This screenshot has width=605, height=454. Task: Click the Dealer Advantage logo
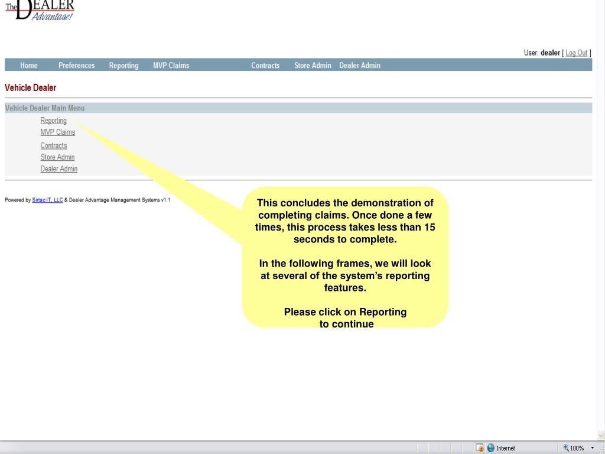click(40, 10)
